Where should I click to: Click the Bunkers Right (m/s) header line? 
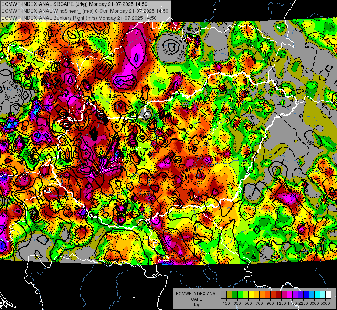(x=79, y=18)
